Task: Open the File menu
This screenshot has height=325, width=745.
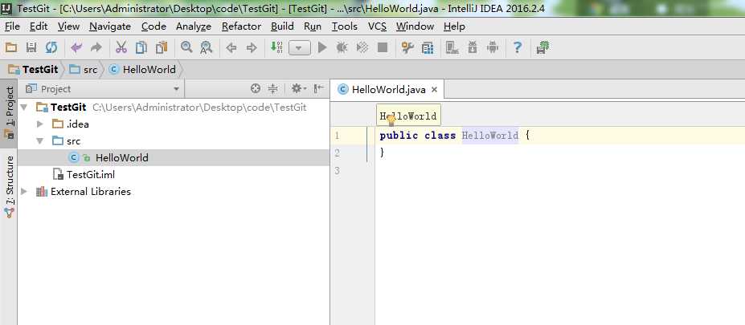Action: click(12, 26)
